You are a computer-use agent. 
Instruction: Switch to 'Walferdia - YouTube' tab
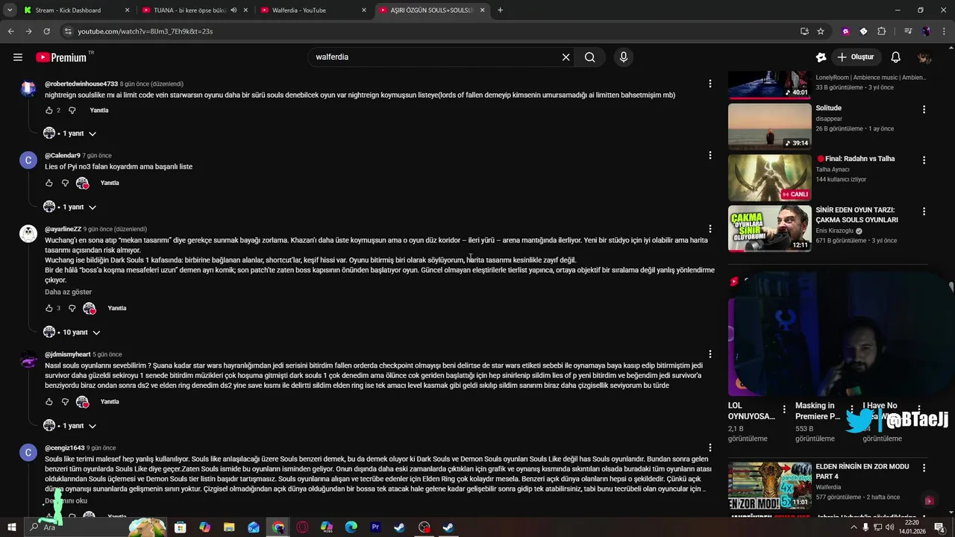point(313,10)
